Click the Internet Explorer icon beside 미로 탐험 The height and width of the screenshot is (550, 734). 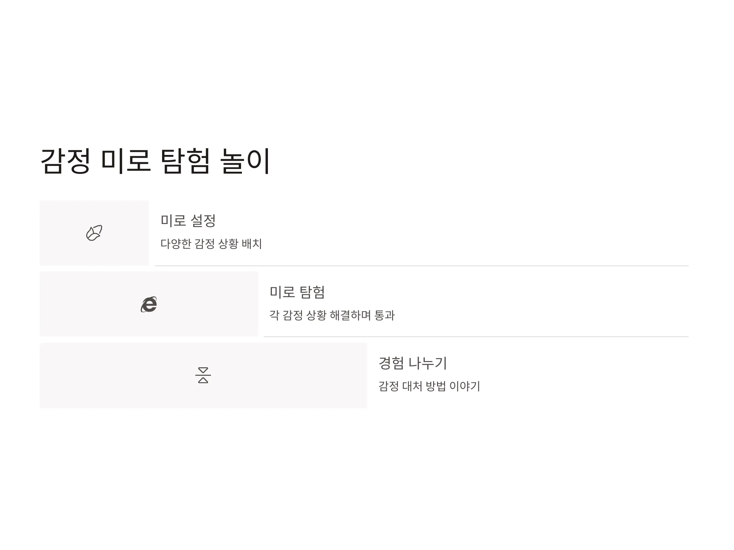149,304
